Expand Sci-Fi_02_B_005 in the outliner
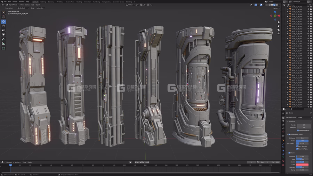 click(x=288, y=34)
